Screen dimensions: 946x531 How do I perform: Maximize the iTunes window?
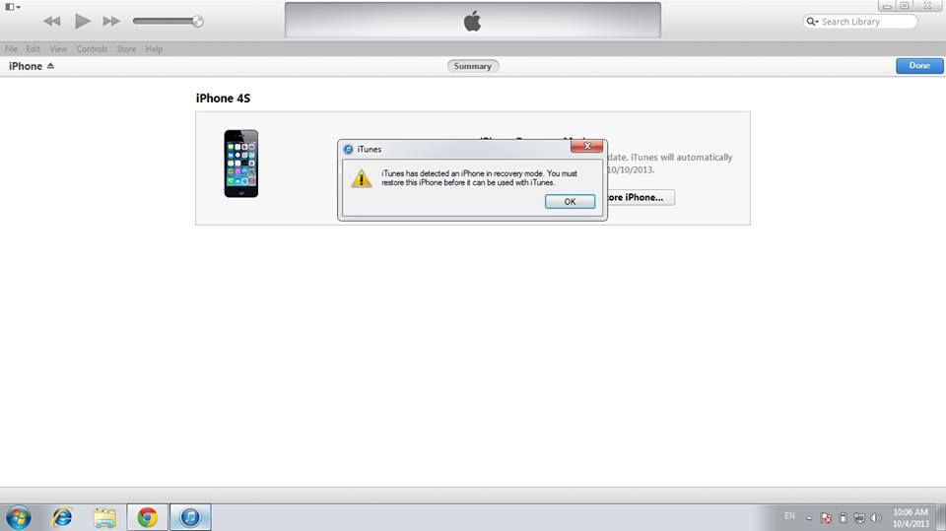pos(904,6)
